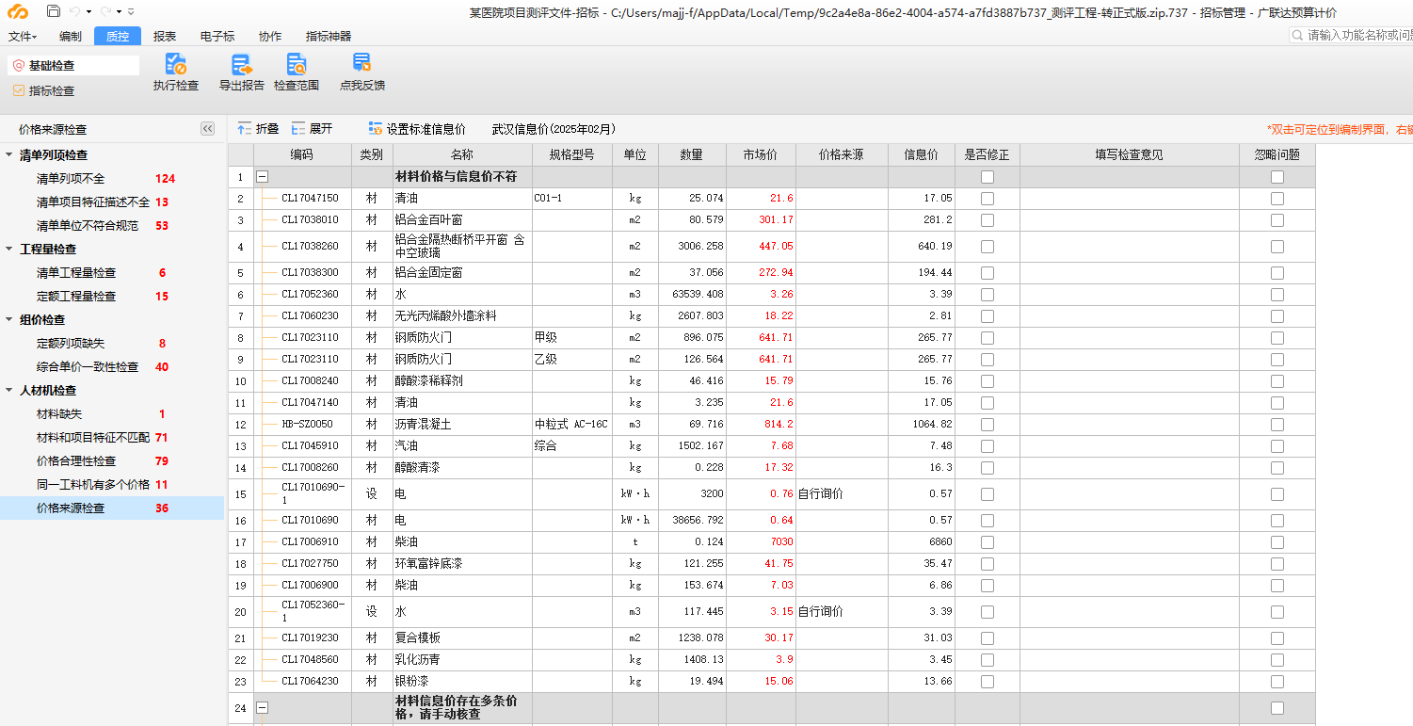This screenshot has height=726, width=1413.
Task: Switch to the 报表 ribbon tab
Action: (x=163, y=36)
